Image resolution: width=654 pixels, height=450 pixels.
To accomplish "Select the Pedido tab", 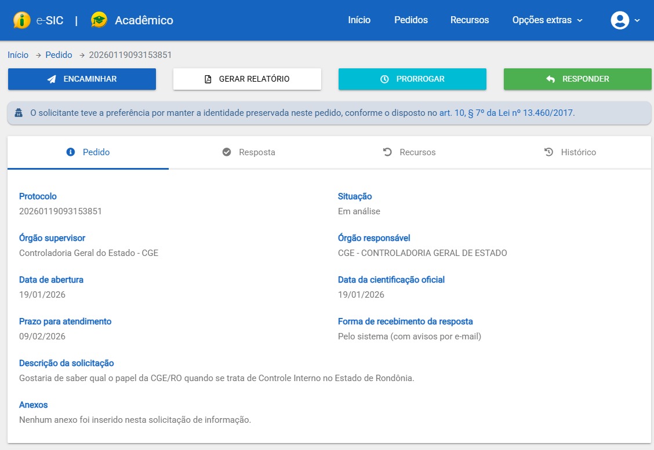I will (88, 152).
